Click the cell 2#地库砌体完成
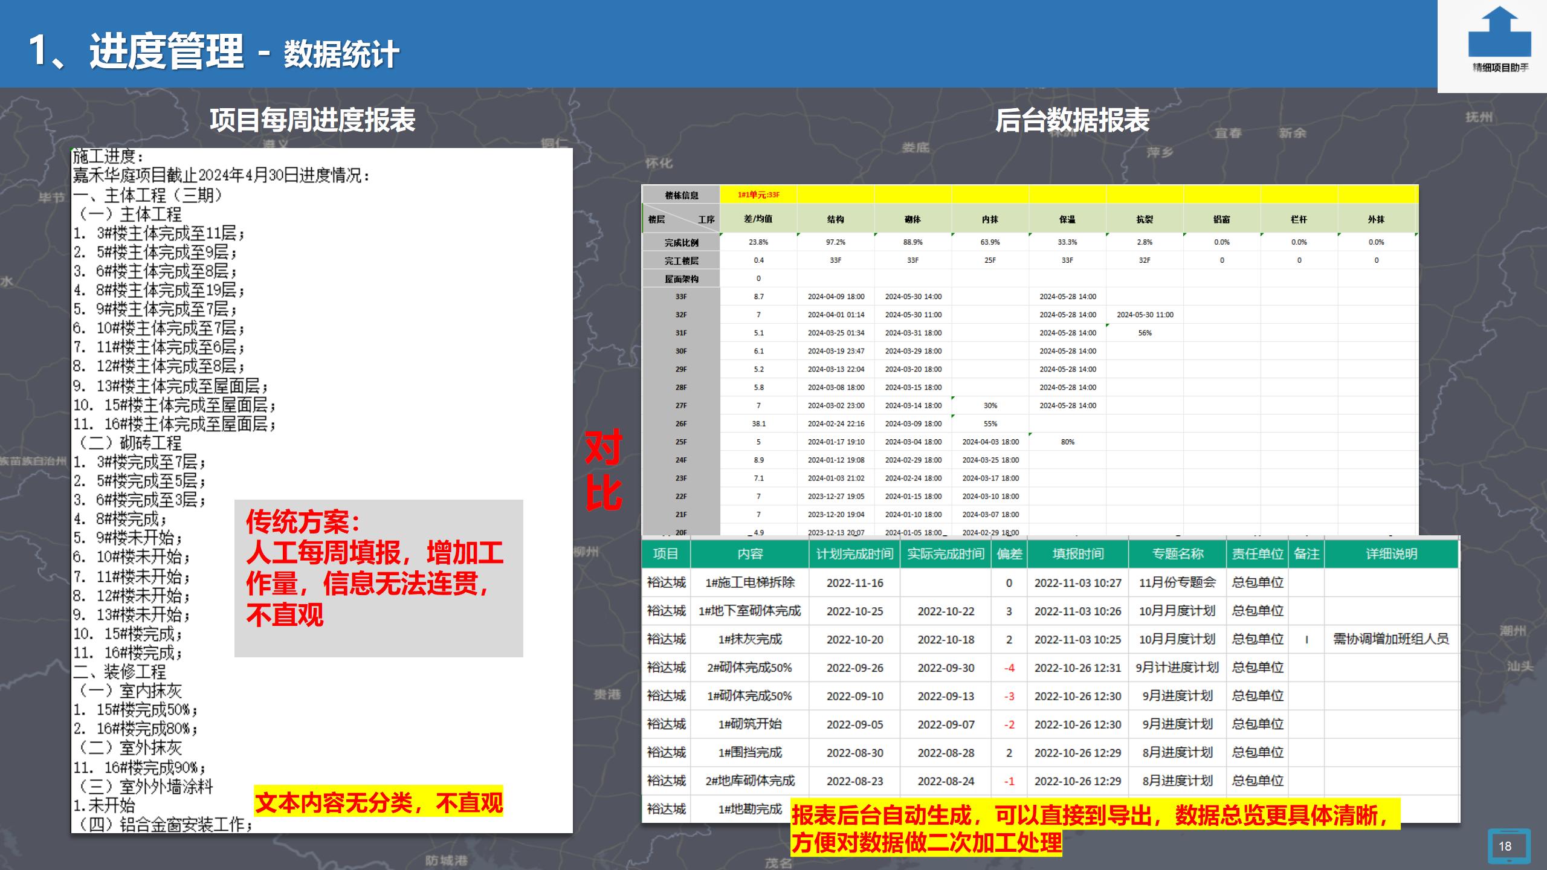The height and width of the screenshot is (870, 1547). (750, 781)
